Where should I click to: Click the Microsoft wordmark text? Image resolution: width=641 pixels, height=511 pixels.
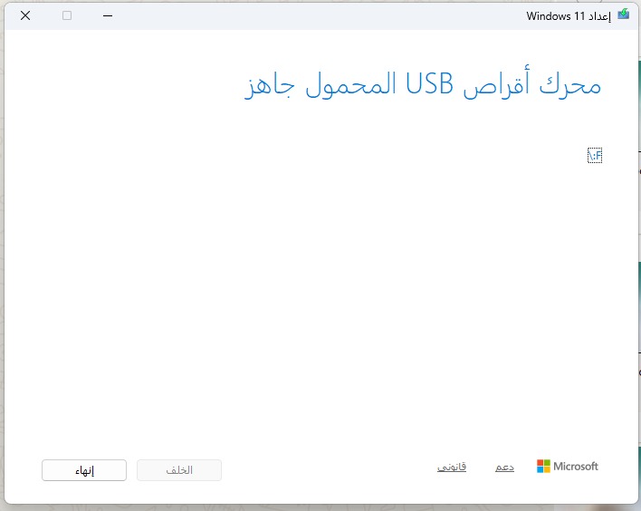576,467
